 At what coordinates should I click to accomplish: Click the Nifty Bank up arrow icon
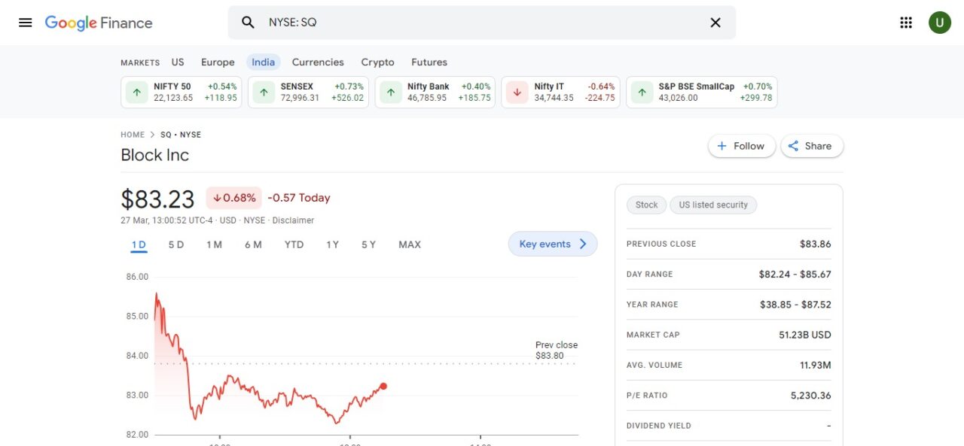click(x=390, y=93)
